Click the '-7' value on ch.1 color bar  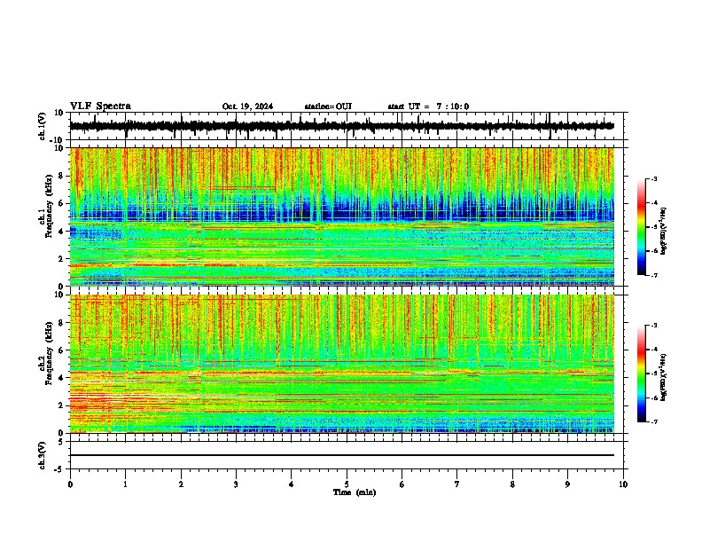(x=653, y=275)
